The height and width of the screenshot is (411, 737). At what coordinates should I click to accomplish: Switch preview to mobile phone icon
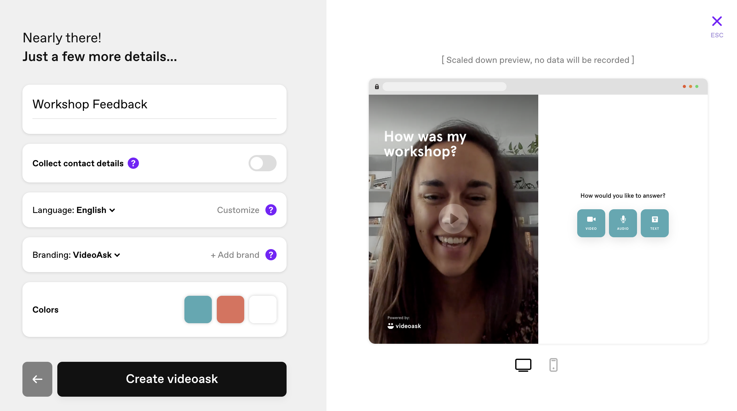(554, 365)
